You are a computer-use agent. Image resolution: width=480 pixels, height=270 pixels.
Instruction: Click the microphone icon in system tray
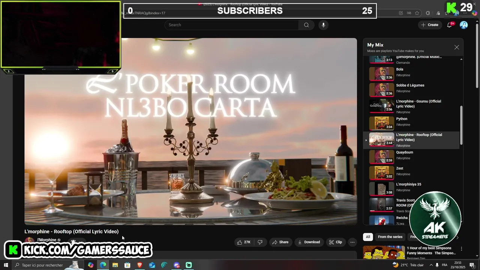pyautogui.click(x=436, y=265)
